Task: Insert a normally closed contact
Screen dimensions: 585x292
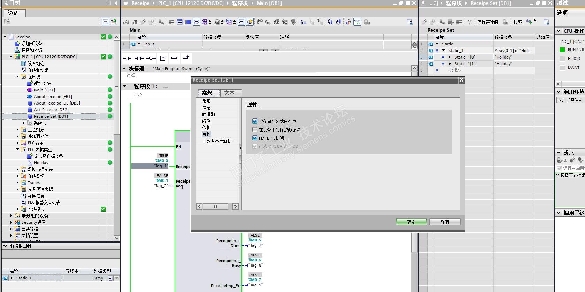Action: tap(139, 58)
